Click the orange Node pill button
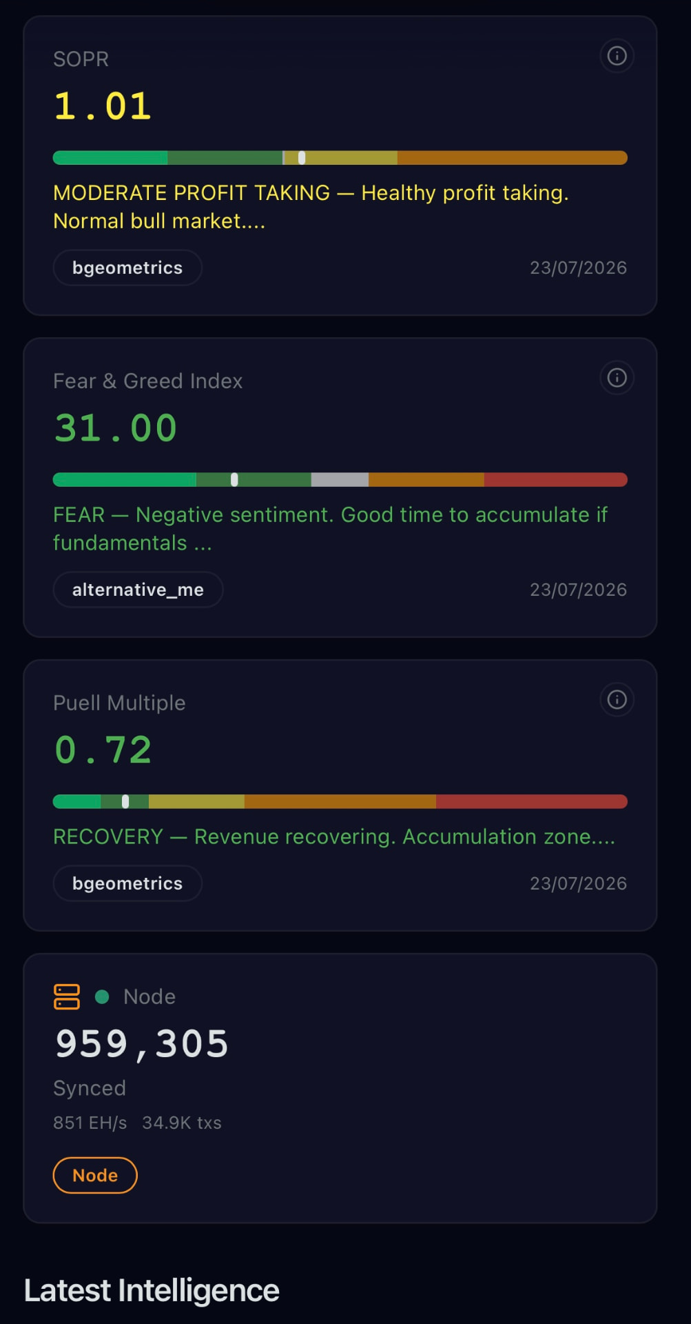This screenshot has height=1324, width=691. 95,1175
